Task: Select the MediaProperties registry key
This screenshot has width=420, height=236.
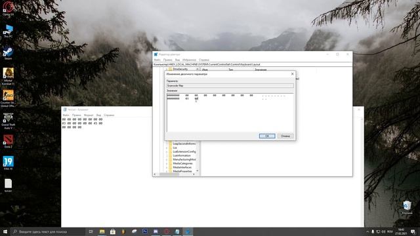Action: point(182,171)
